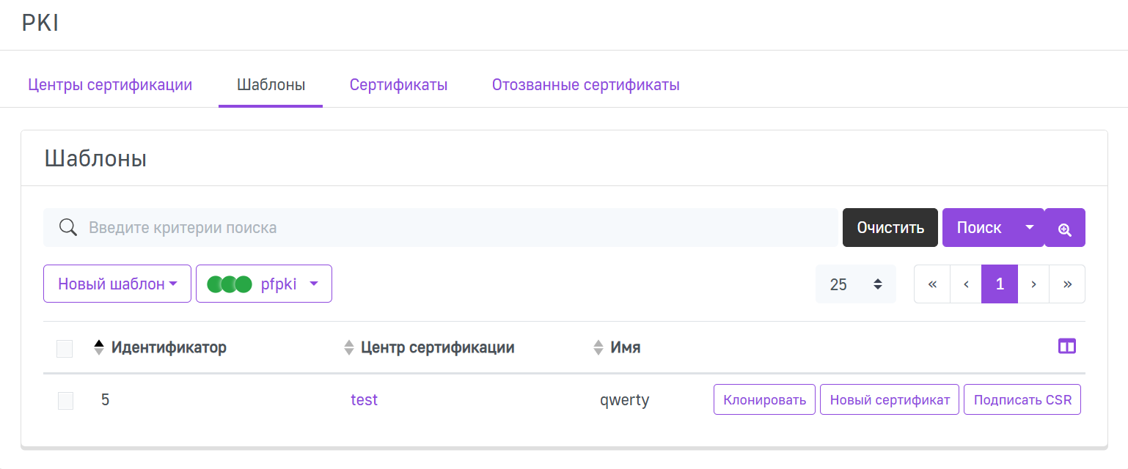
Task: Open the test certificate authority link
Action: [x=364, y=400]
